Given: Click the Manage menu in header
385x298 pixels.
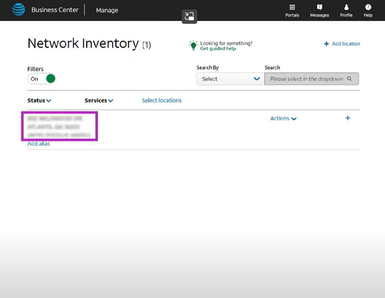Looking at the screenshot, I should point(107,10).
